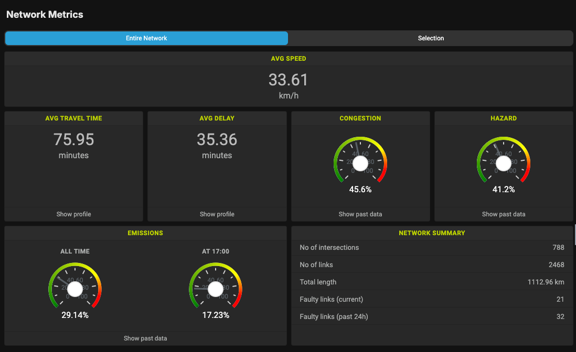This screenshot has height=352, width=576.
Task: Click the 29.14% all-time emissions value
Action: pos(74,315)
